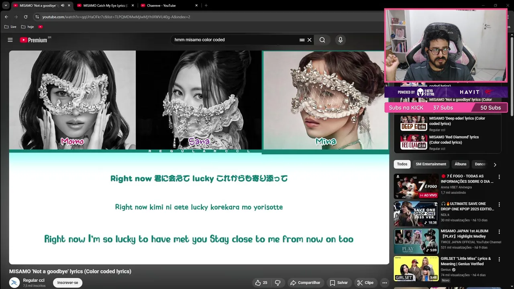Go to YouTube Premium home logo
The height and width of the screenshot is (289, 514).
[x=34, y=40]
